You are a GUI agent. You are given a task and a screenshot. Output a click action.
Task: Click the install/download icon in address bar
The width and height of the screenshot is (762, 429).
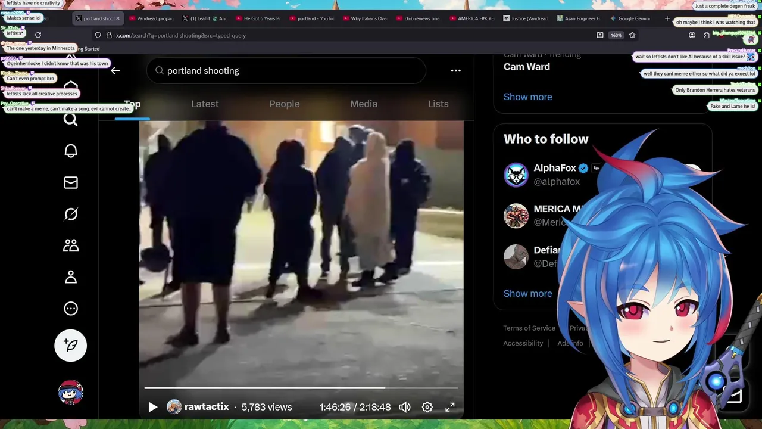[x=600, y=35]
